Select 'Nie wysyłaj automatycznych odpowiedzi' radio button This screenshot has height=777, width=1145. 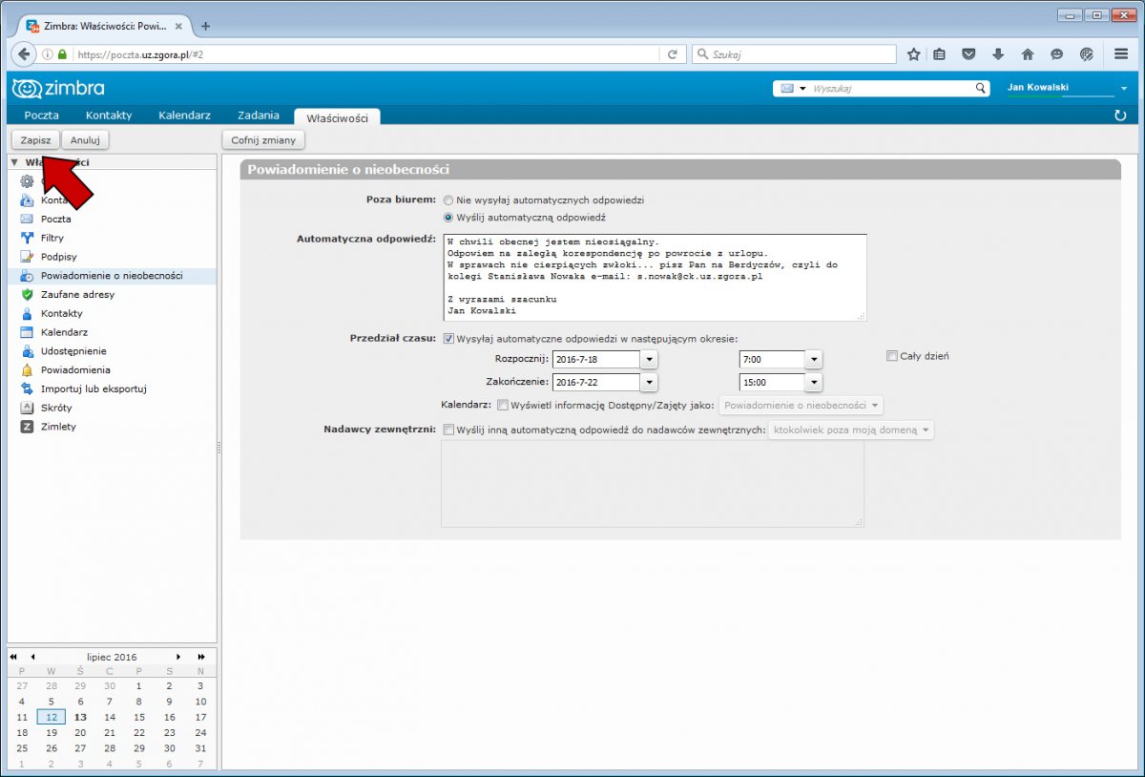coord(448,200)
